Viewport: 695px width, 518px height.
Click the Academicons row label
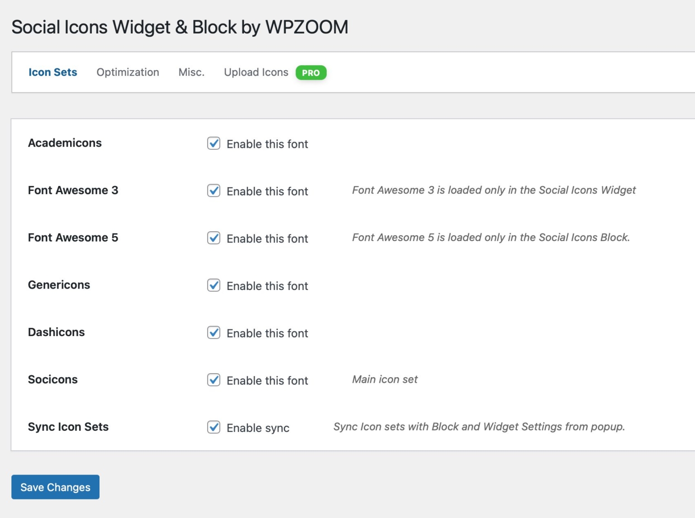pyautogui.click(x=65, y=143)
